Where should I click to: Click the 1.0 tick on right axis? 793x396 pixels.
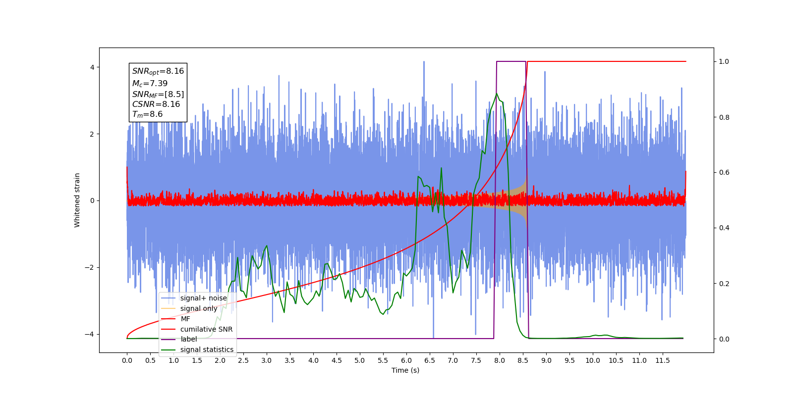click(724, 61)
